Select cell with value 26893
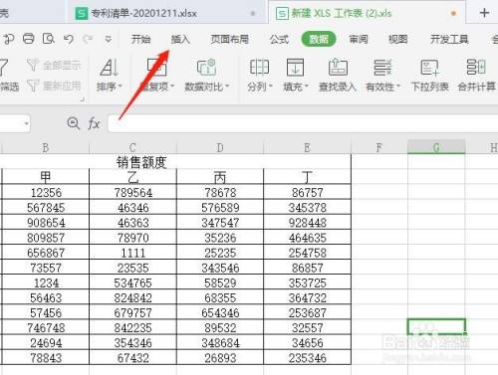This screenshot has width=498, height=375. click(220, 358)
